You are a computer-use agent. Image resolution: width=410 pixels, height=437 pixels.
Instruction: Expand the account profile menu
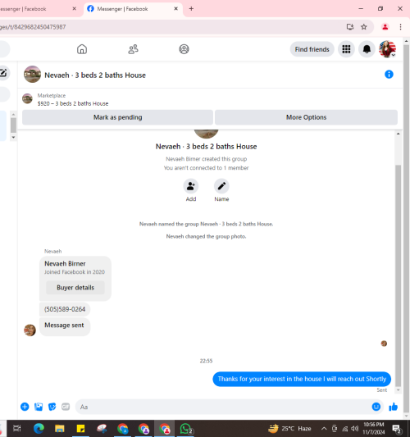point(387,49)
